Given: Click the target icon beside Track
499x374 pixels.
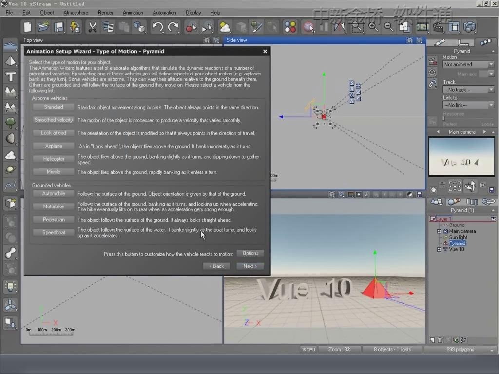Looking at the screenshot, I should (432, 72).
